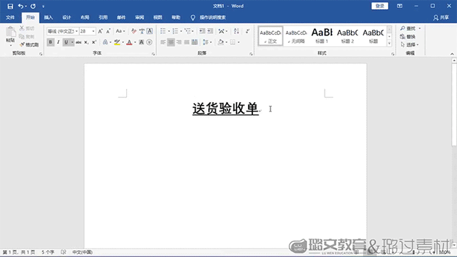Align text left
This screenshot has height=257, width=457.
coord(163,42)
